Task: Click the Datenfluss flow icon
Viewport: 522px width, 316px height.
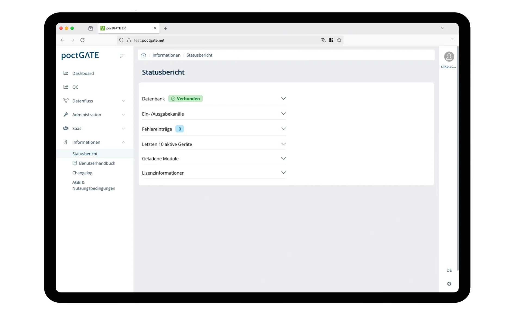Action: click(x=66, y=101)
